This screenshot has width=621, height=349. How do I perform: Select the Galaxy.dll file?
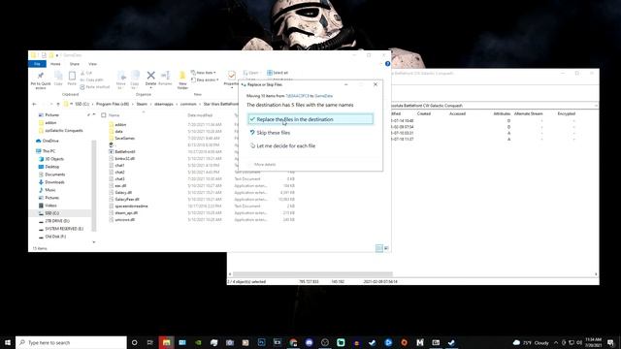coord(123,192)
